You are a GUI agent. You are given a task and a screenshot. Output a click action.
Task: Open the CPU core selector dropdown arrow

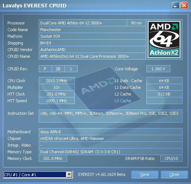tap(69, 174)
